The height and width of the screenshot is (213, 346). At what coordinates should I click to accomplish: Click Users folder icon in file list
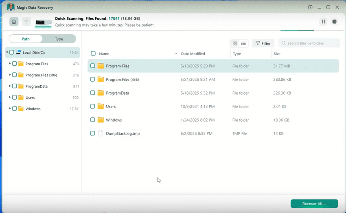101,106
